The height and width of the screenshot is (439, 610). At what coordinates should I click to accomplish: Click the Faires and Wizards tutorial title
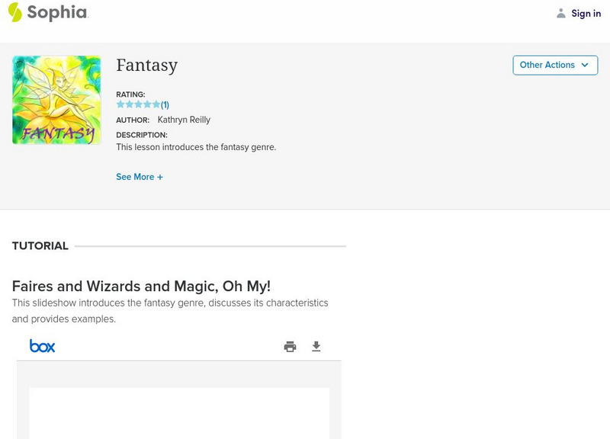tap(141, 287)
